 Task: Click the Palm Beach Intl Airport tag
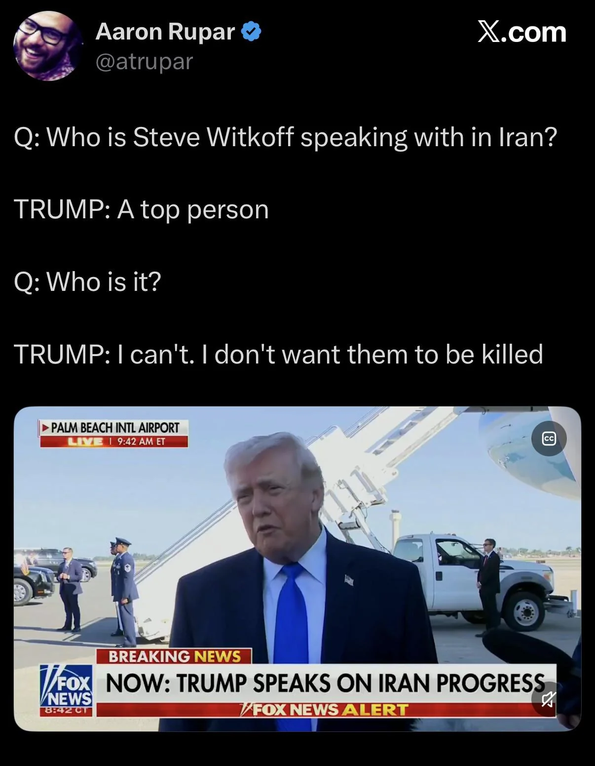[x=114, y=428]
